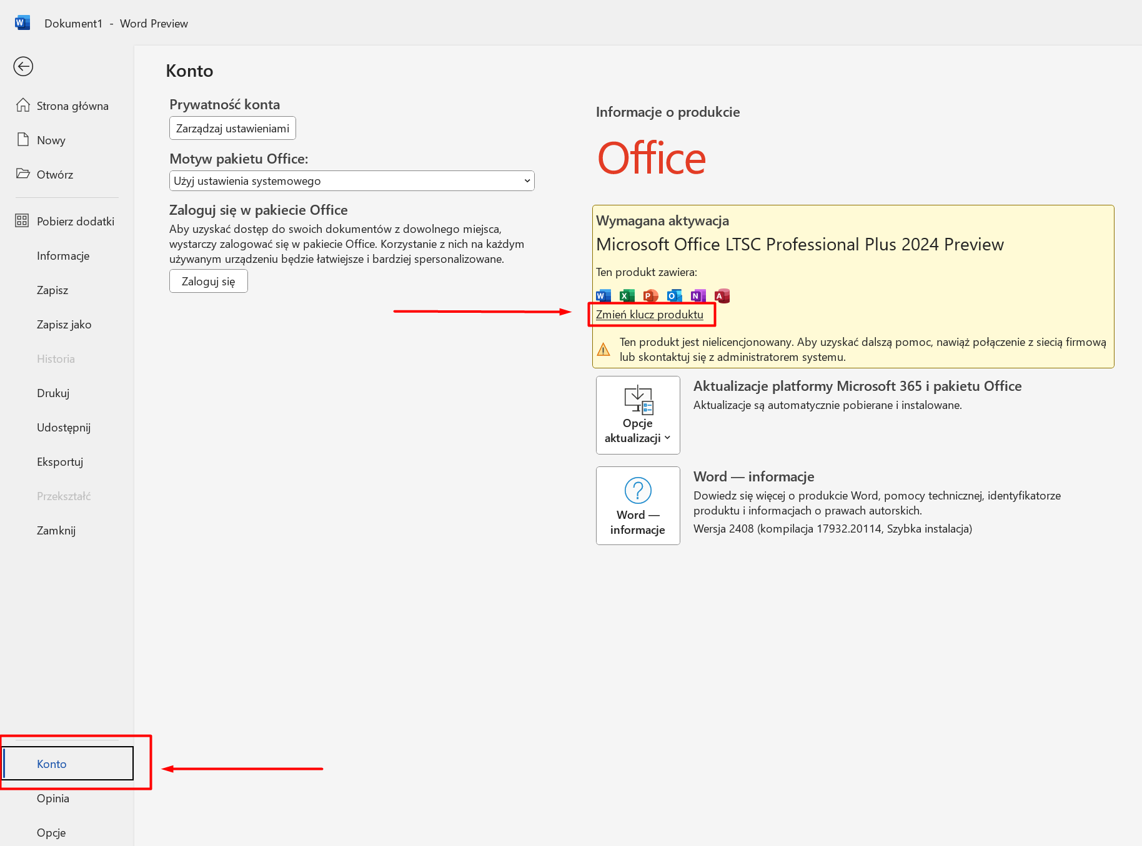Go to Otwórz in sidebar

(x=67, y=174)
